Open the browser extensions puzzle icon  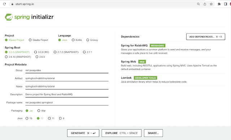[x=219, y=4]
